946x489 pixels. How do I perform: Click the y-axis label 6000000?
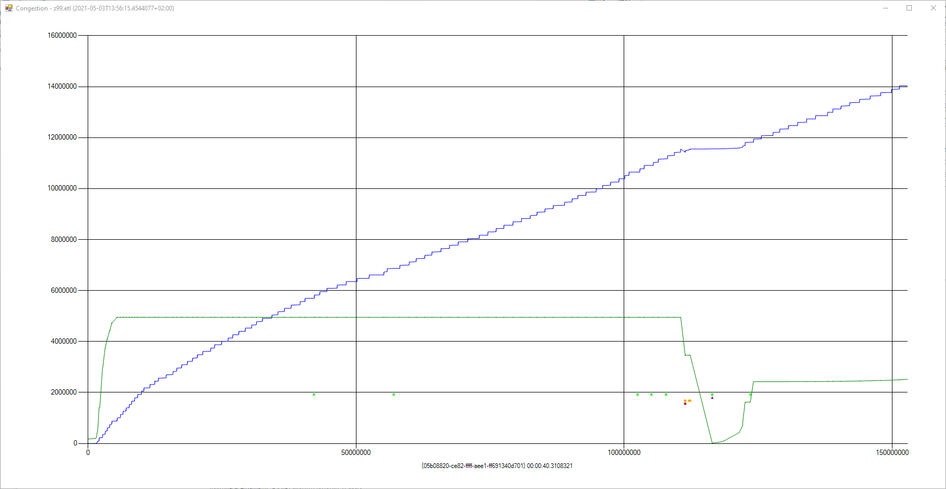coord(64,290)
